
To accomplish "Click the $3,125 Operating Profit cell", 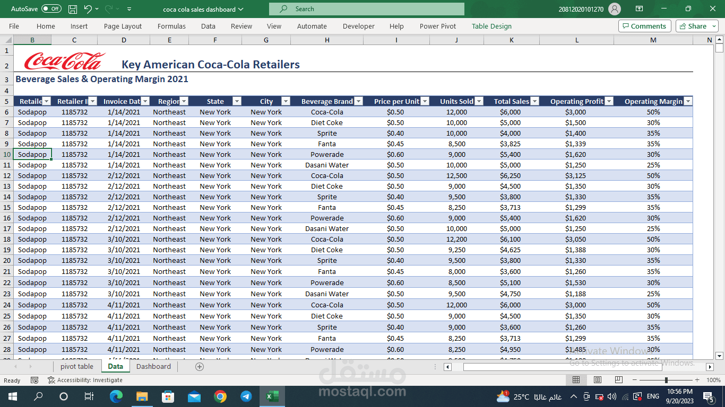I will (575, 175).
